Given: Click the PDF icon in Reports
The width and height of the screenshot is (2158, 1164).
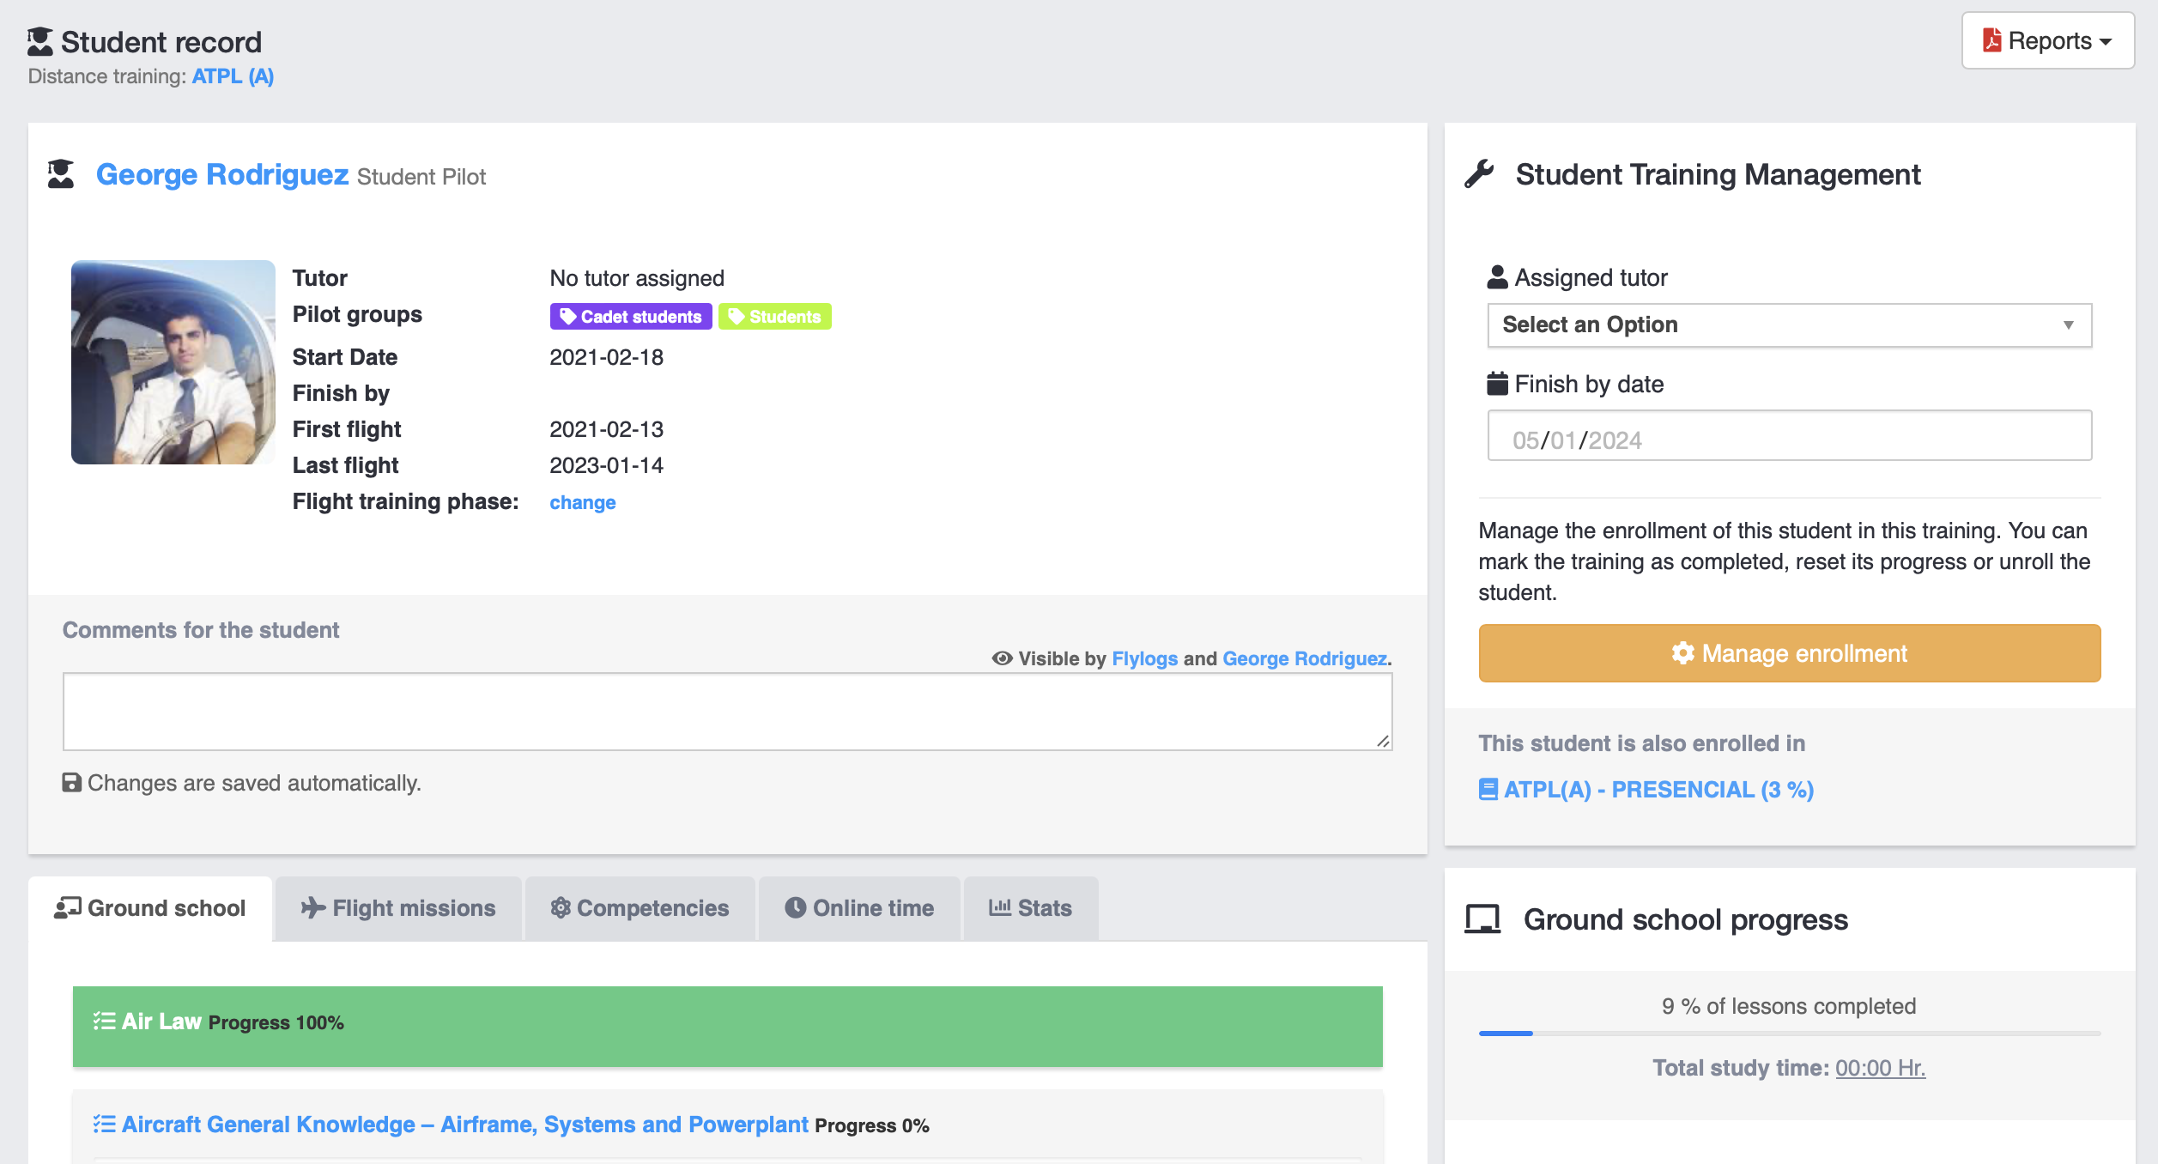Looking at the screenshot, I should pyautogui.click(x=1991, y=40).
